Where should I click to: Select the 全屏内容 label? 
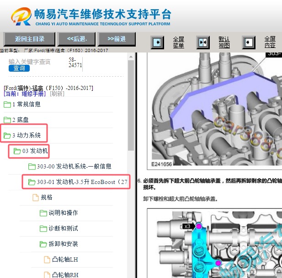(270, 42)
